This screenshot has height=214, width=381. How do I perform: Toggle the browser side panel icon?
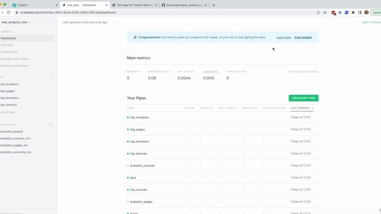[x=360, y=12]
